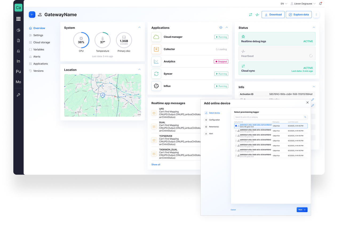Select Overview in the left menu
The width and height of the screenshot is (338, 225).
coord(37,28)
